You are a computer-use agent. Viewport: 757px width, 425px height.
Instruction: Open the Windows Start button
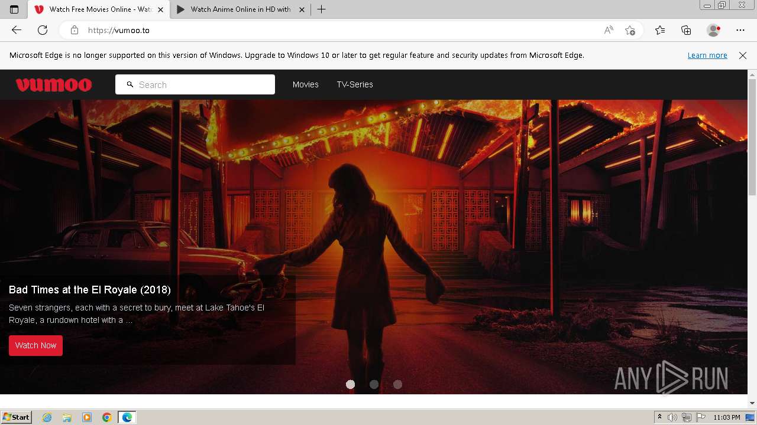[x=16, y=417]
